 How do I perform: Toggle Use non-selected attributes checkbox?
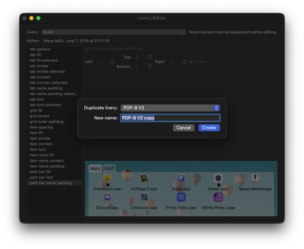pyautogui.click(x=88, y=48)
